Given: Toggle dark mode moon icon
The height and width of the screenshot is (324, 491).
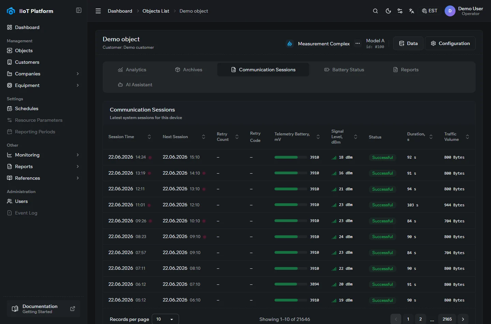Looking at the screenshot, I should pyautogui.click(x=388, y=11).
